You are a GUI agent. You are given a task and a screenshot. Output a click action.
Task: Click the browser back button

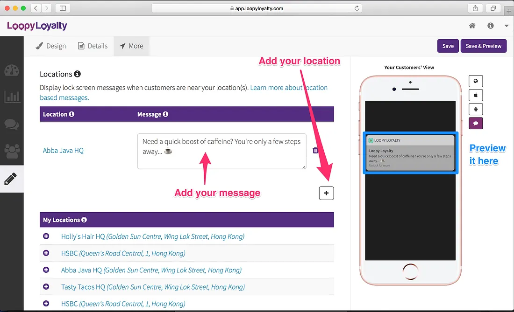pyautogui.click(x=36, y=8)
